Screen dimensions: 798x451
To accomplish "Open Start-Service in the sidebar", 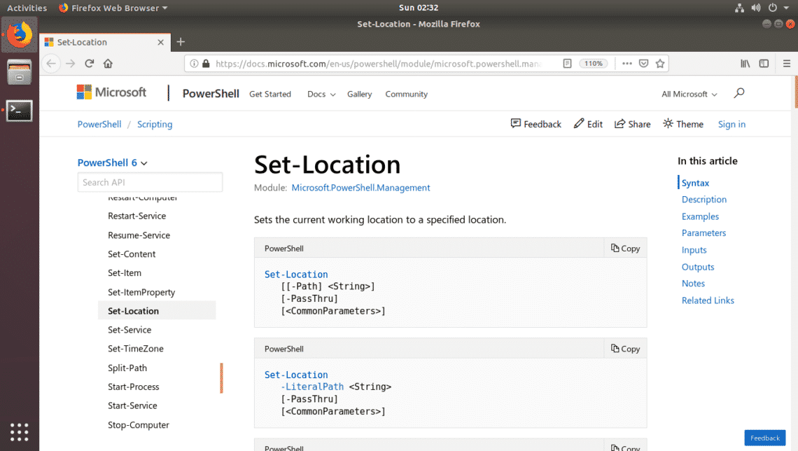I will [x=132, y=405].
